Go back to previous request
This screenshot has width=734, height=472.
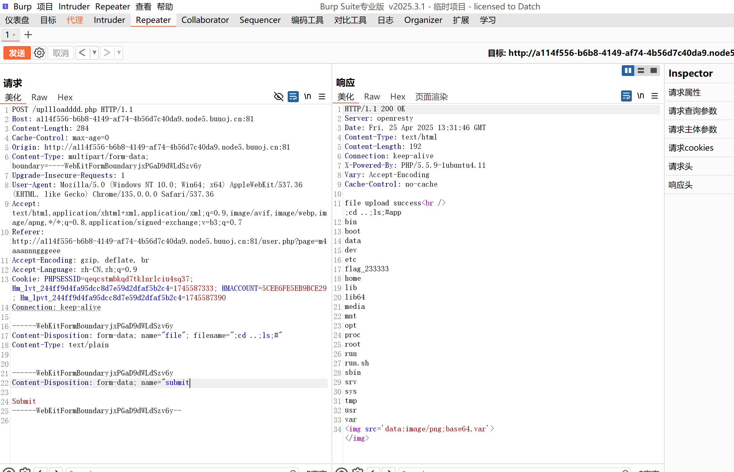[x=82, y=53]
